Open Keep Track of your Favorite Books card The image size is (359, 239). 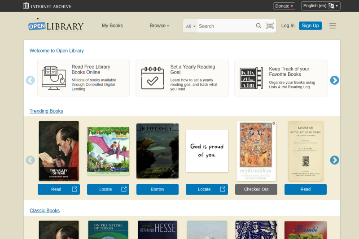click(281, 78)
